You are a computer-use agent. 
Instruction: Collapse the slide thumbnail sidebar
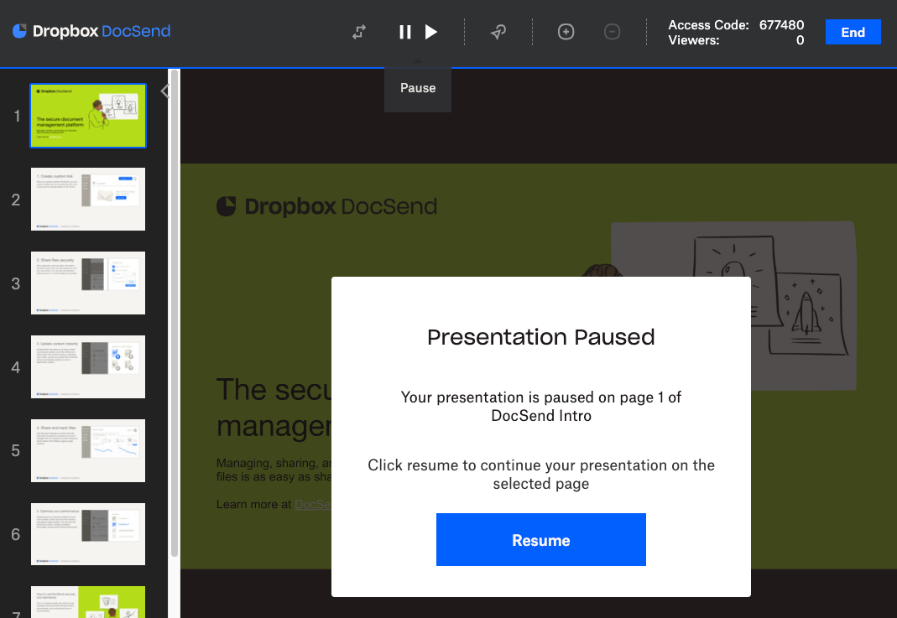pyautogui.click(x=164, y=91)
